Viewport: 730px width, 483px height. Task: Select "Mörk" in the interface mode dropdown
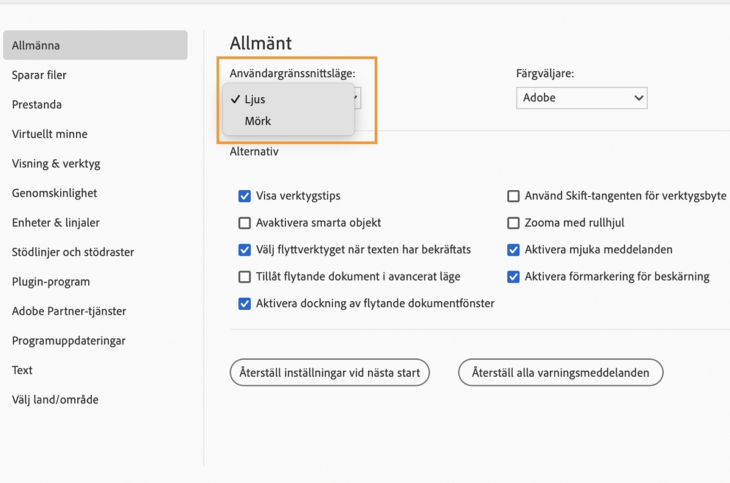tap(259, 120)
